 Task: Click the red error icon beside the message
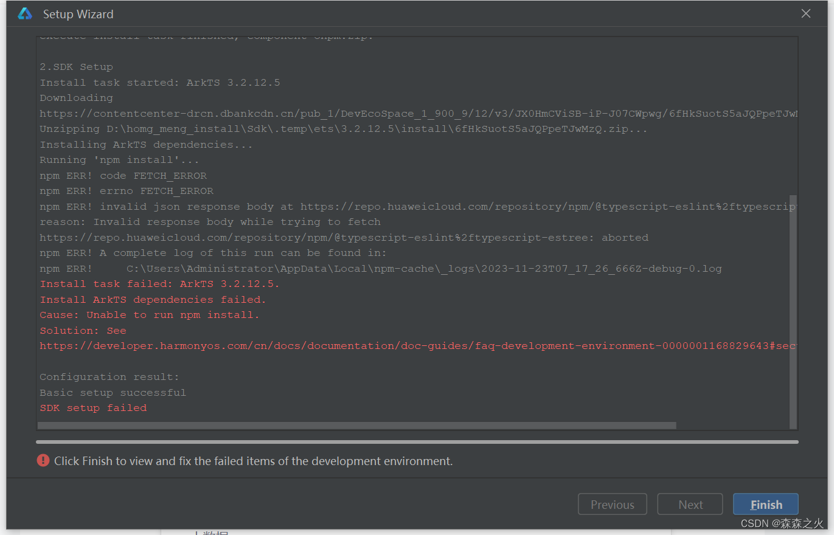click(43, 461)
